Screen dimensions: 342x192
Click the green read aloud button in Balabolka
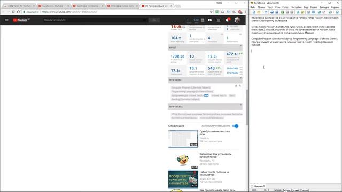click(283, 12)
